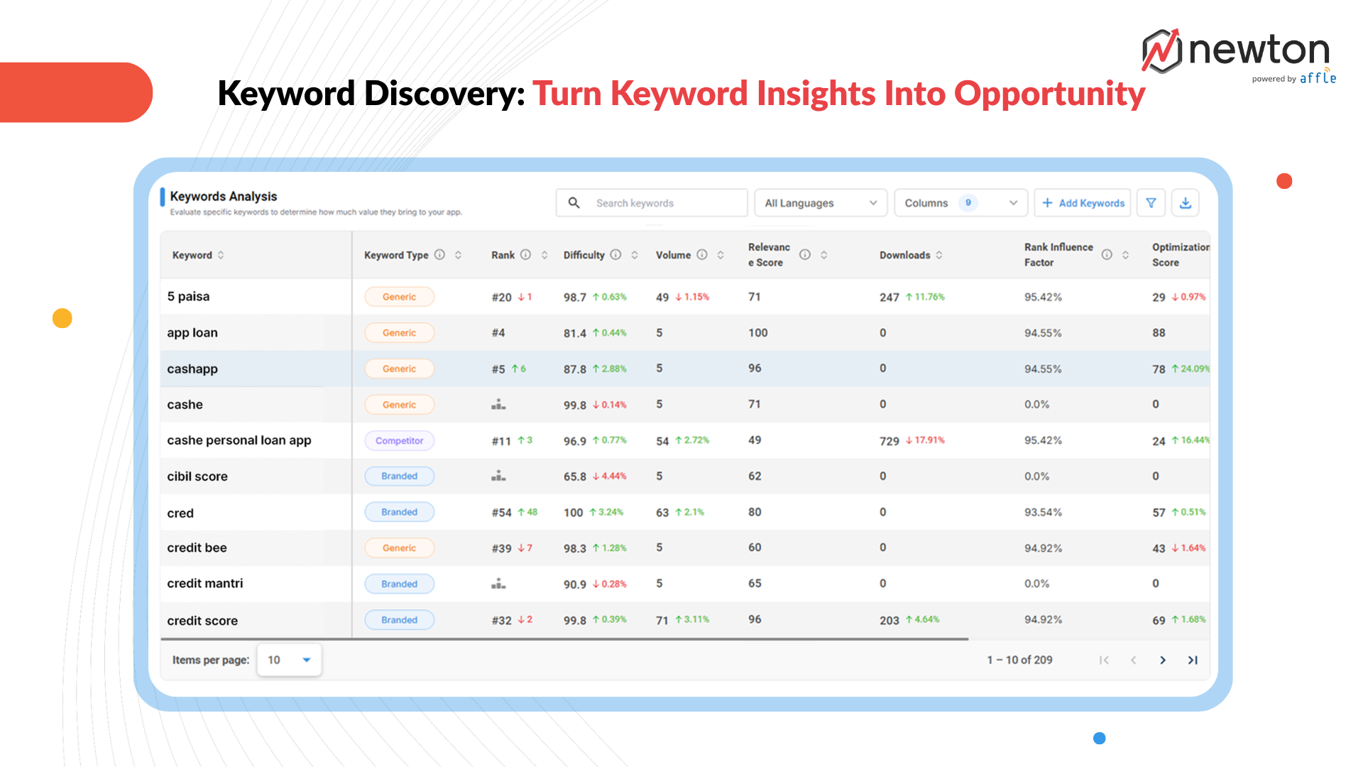Go to previous page arrow
The width and height of the screenshot is (1363, 767).
pos(1134,660)
